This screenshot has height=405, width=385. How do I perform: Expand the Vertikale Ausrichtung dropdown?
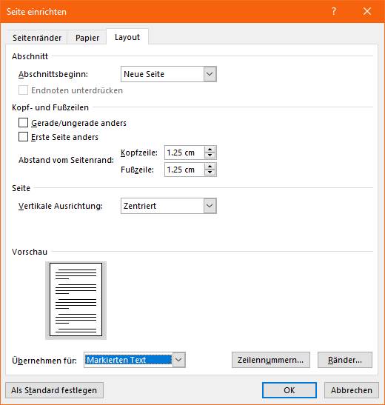coord(169,206)
